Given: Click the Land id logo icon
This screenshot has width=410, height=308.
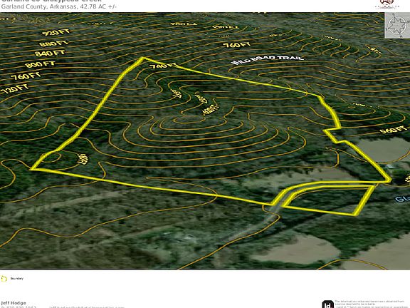Looking at the screenshot, I should click(328, 304).
